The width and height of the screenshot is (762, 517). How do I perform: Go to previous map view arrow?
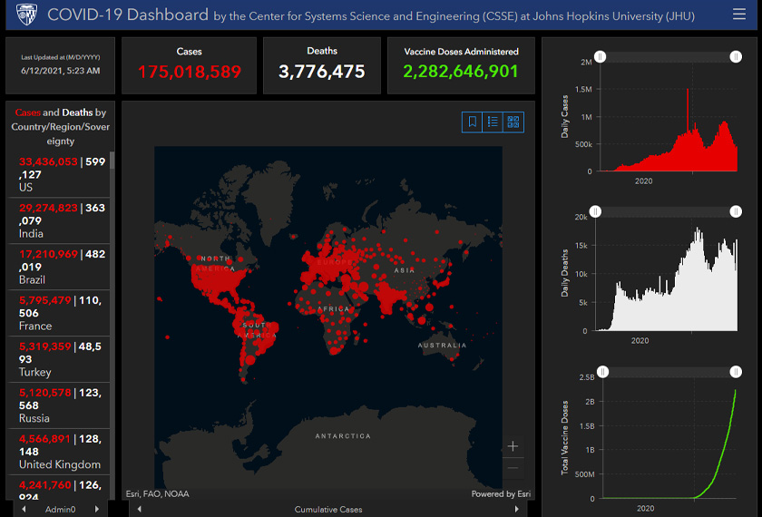pyautogui.click(x=139, y=510)
